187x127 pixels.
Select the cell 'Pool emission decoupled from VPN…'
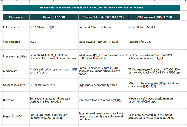coord(154,56)
